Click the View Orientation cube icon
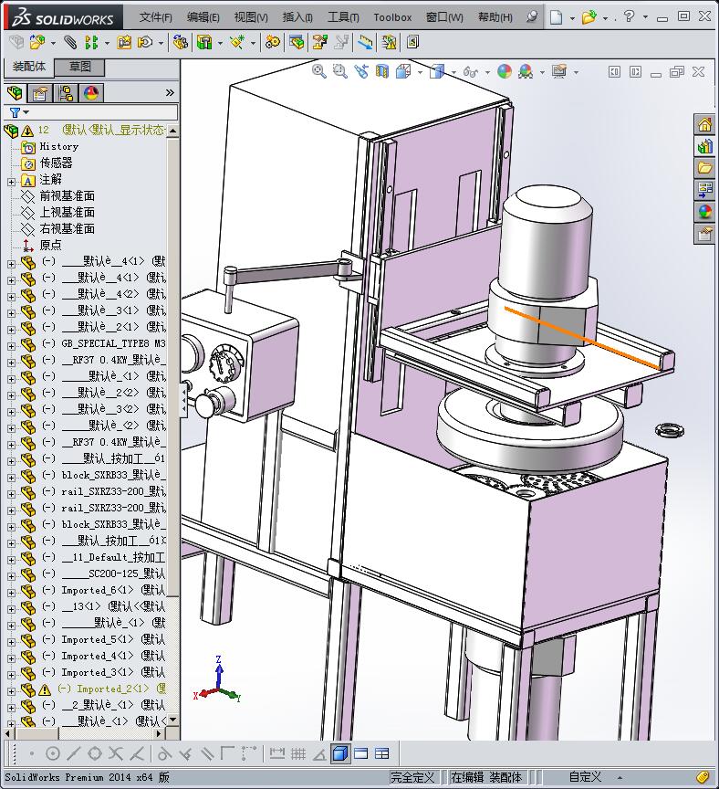The image size is (719, 789). pyautogui.click(x=403, y=71)
